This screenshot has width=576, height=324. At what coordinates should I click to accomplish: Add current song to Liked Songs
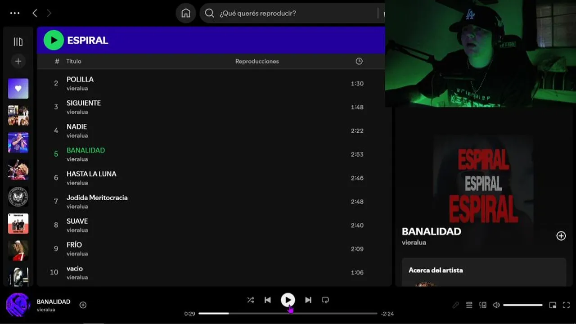(x=83, y=305)
